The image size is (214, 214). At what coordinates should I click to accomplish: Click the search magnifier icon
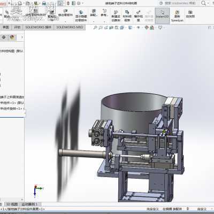[203, 3]
